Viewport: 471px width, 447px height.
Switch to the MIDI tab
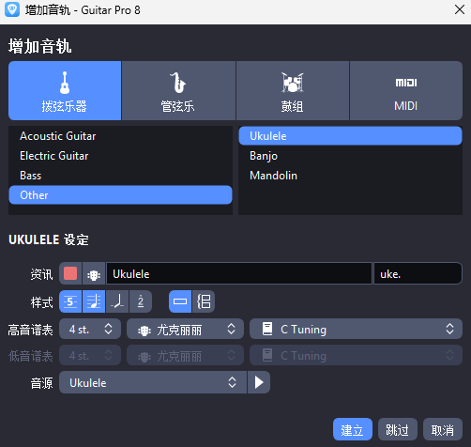pyautogui.click(x=406, y=90)
